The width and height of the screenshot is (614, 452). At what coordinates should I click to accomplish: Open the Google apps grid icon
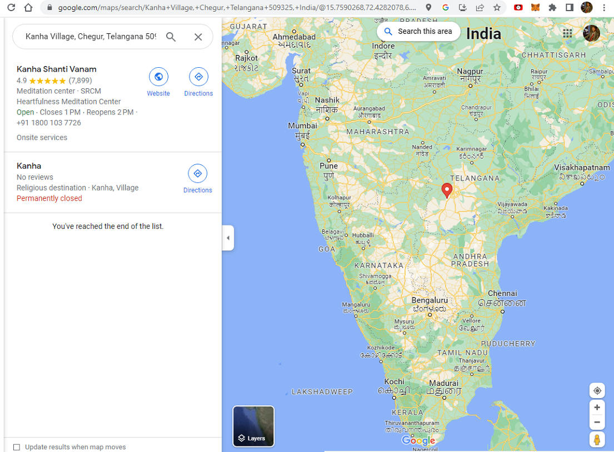[x=567, y=33]
